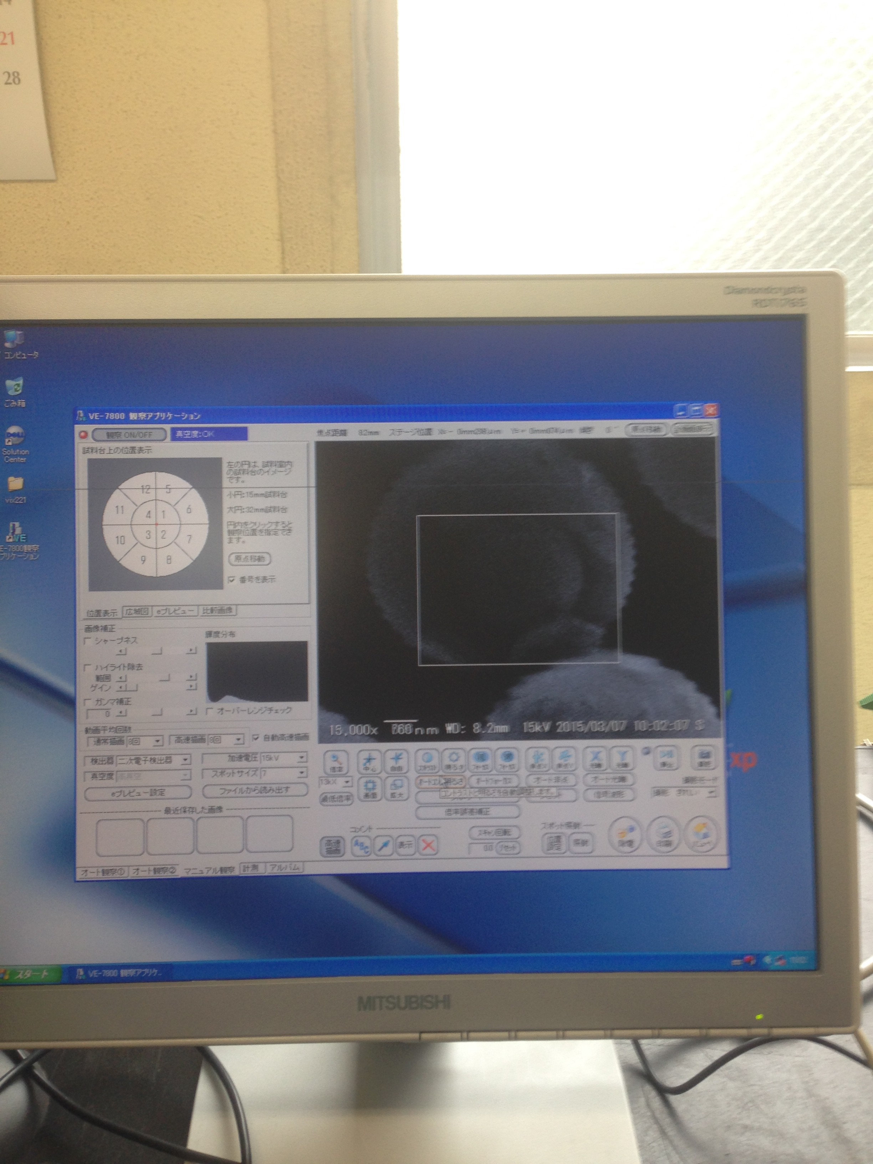Open the 通常描画 count dropdown
Screen dimensions: 873x1164
pyautogui.click(x=157, y=741)
